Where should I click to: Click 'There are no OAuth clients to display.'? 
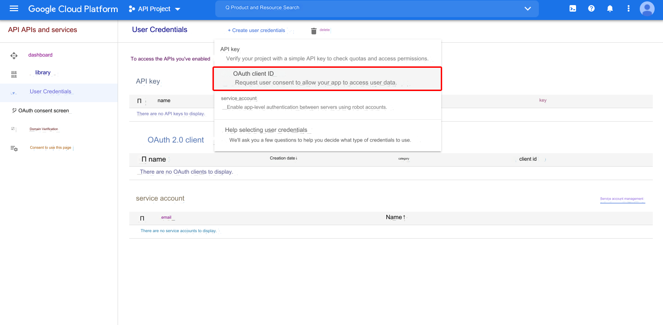click(186, 172)
